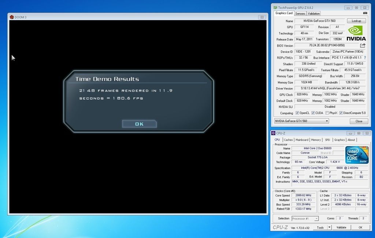Click the GPU-Z screenshot camera icon

point(365,13)
